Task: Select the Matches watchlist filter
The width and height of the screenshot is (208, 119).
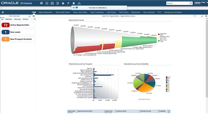Action: (9, 19)
